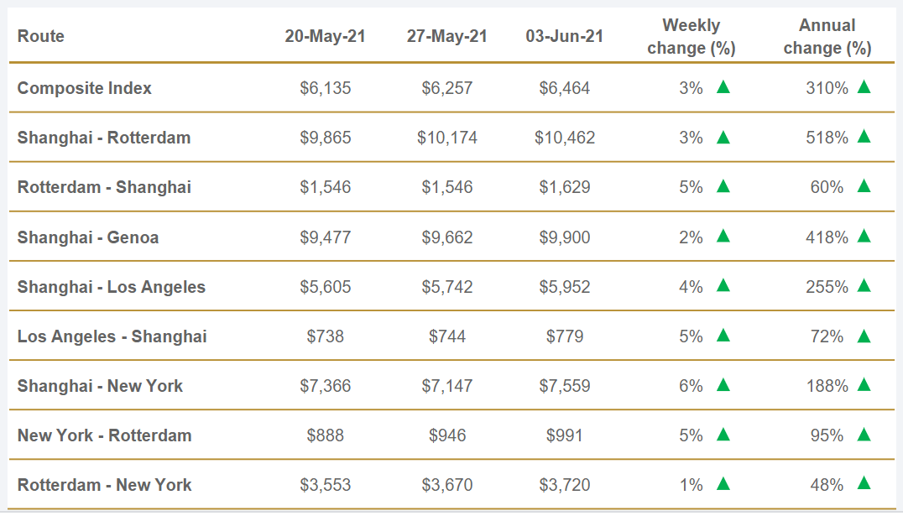Select the Composite Index row label
The image size is (903, 516).
85,88
